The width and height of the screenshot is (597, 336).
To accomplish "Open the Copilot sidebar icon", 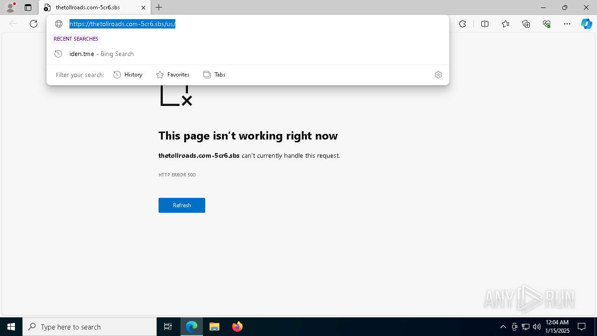I will [586, 24].
